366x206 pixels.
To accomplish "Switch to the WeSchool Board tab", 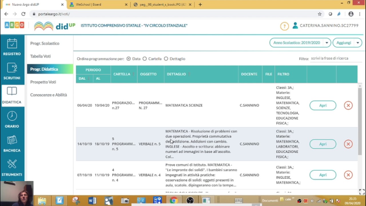I will coord(98,5).
